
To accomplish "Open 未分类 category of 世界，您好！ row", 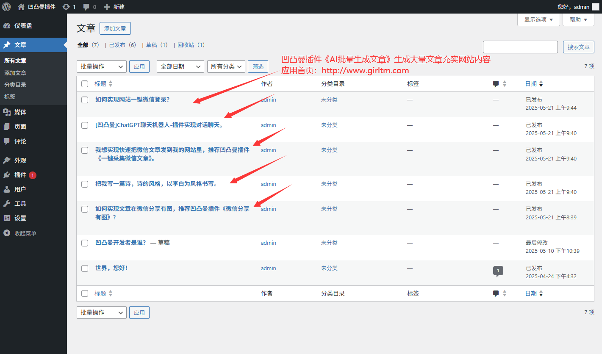I will coord(329,268).
